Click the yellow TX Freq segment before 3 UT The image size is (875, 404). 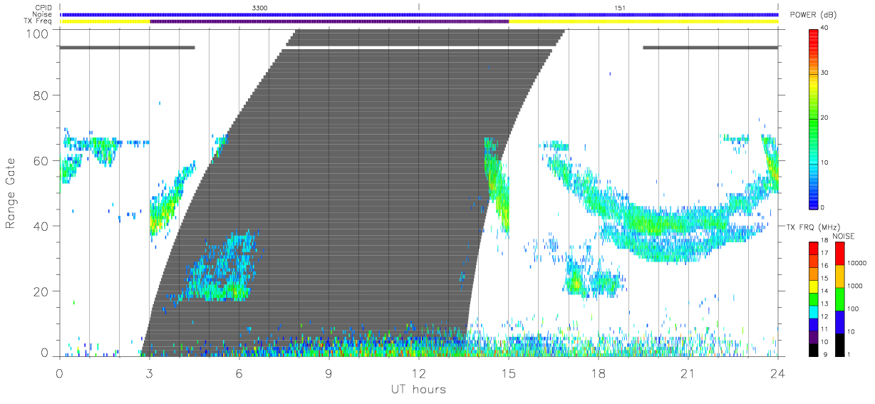tap(105, 21)
